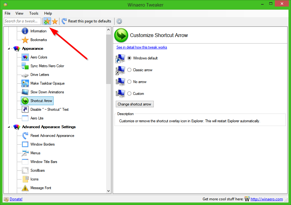Click the Scrollbars icon in tree

(x=25, y=170)
